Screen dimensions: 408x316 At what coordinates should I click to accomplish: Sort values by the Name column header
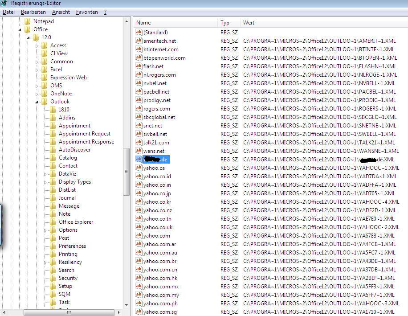click(x=175, y=23)
